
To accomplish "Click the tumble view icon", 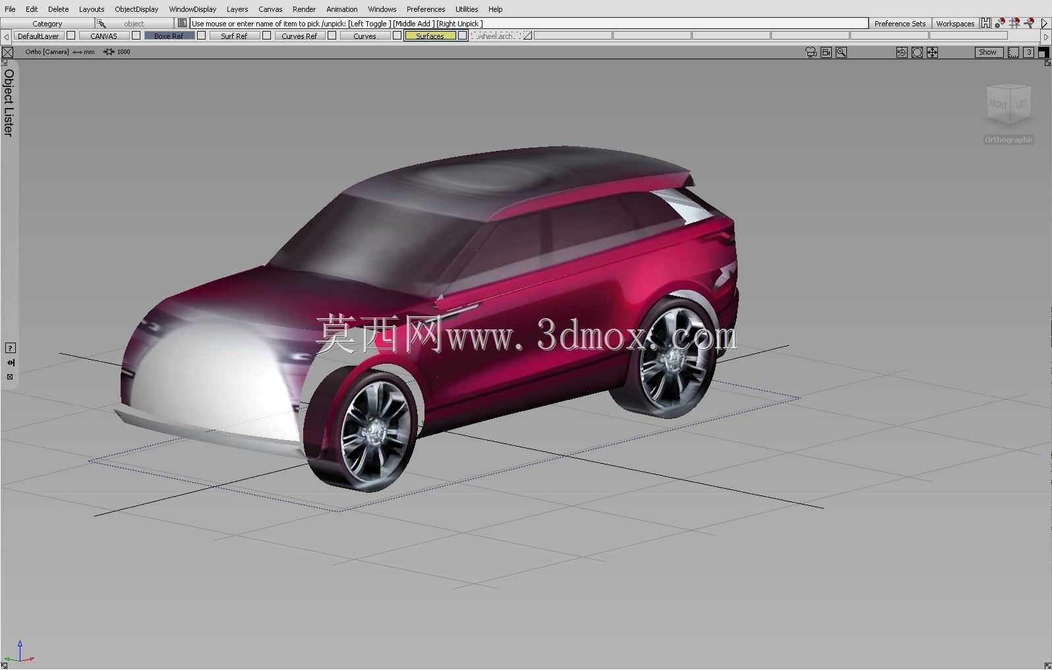I will (x=902, y=52).
